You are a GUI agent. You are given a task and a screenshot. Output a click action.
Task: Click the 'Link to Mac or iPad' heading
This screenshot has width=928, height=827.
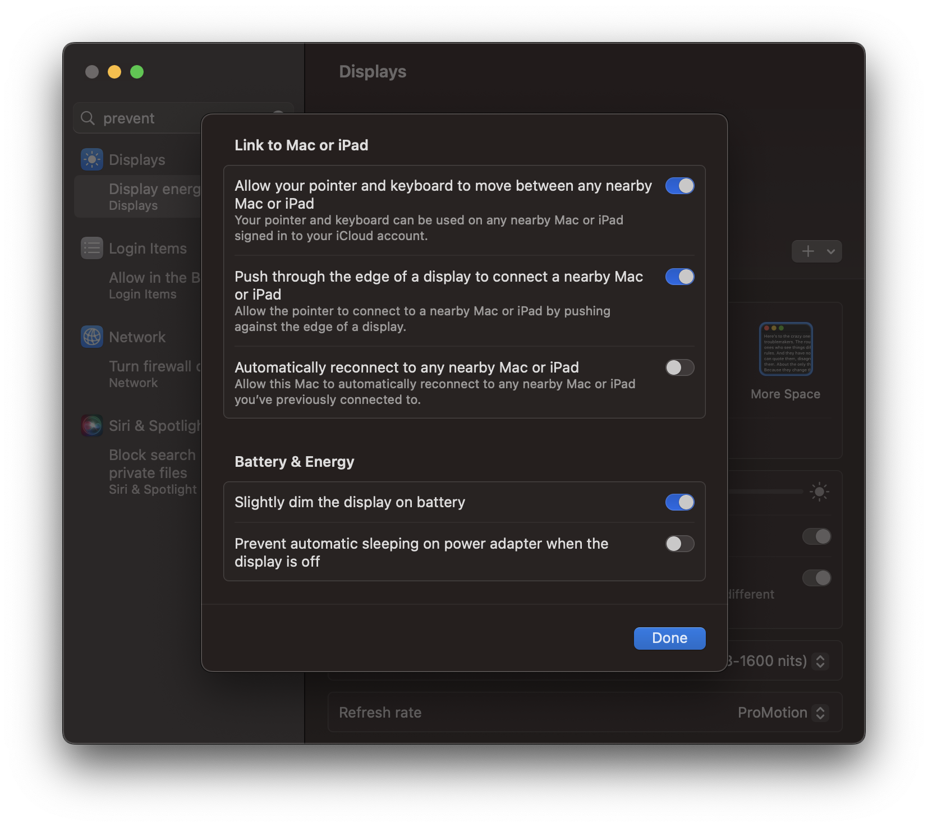[301, 145]
